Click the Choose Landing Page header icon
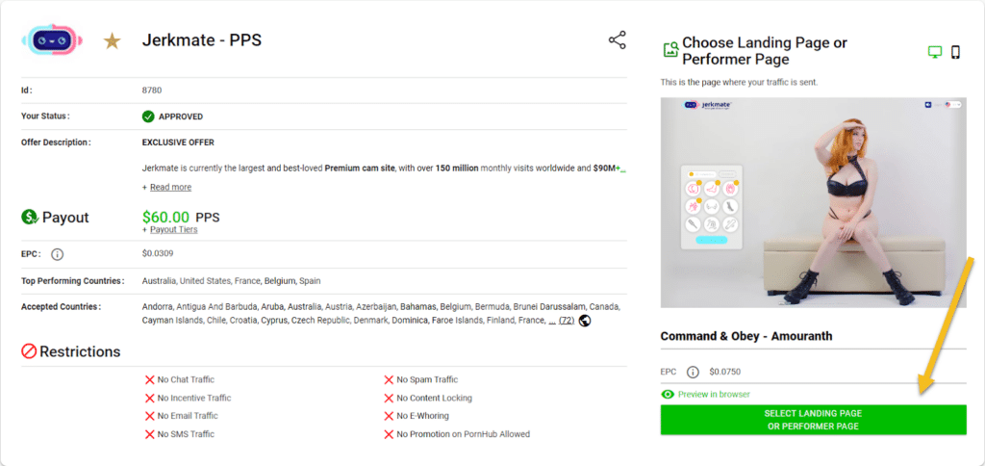Viewport: 985px width, 466px height. coord(670,50)
